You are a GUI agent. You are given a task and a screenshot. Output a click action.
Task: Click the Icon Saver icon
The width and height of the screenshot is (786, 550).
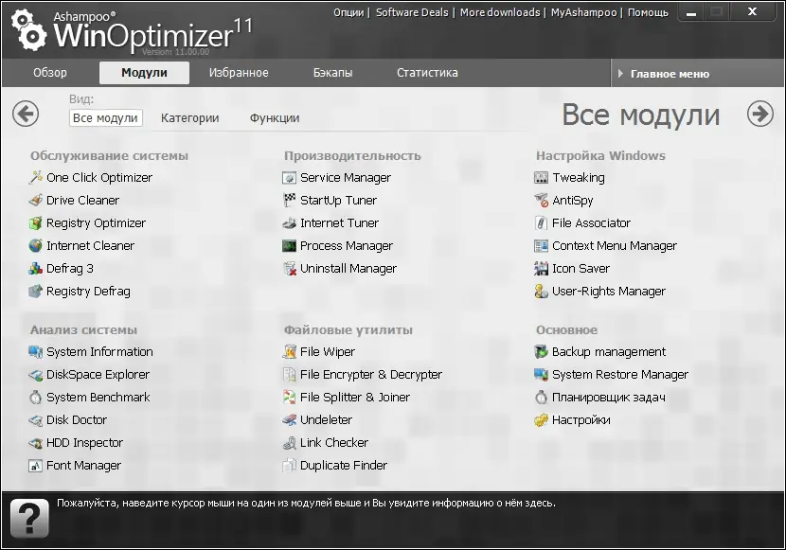click(x=542, y=269)
